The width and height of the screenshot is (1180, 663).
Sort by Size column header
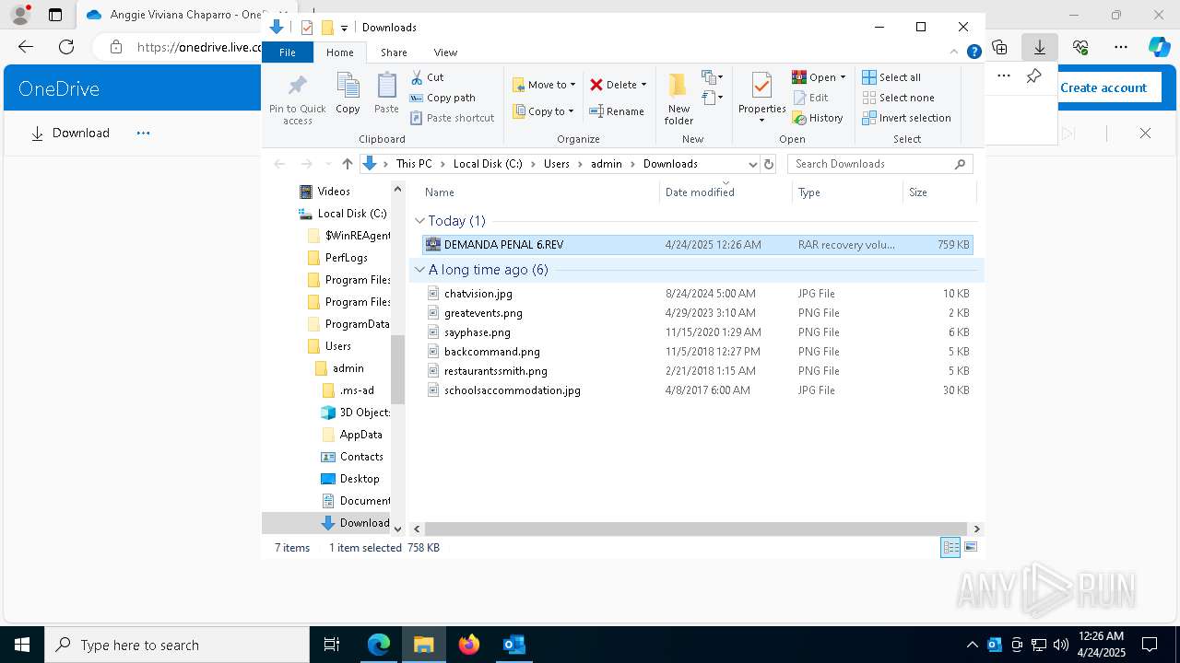[938, 192]
